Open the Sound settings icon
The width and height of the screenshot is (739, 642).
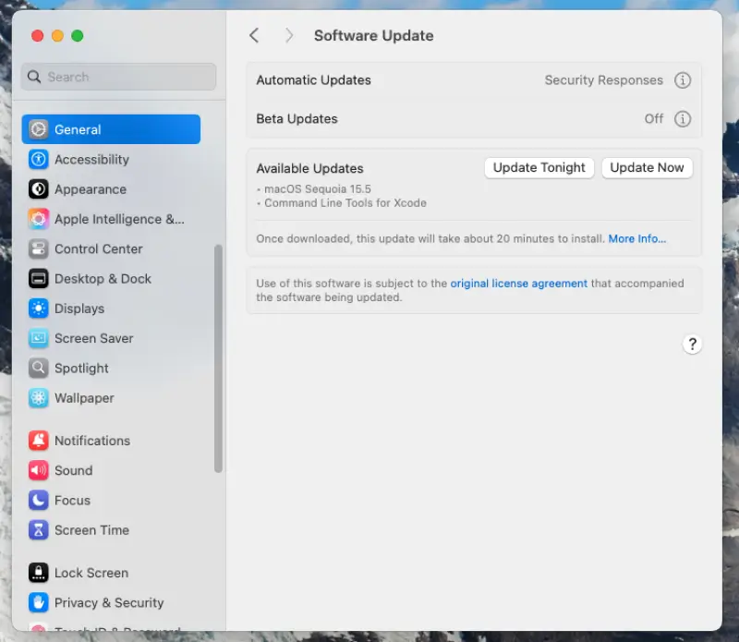pyautogui.click(x=38, y=470)
